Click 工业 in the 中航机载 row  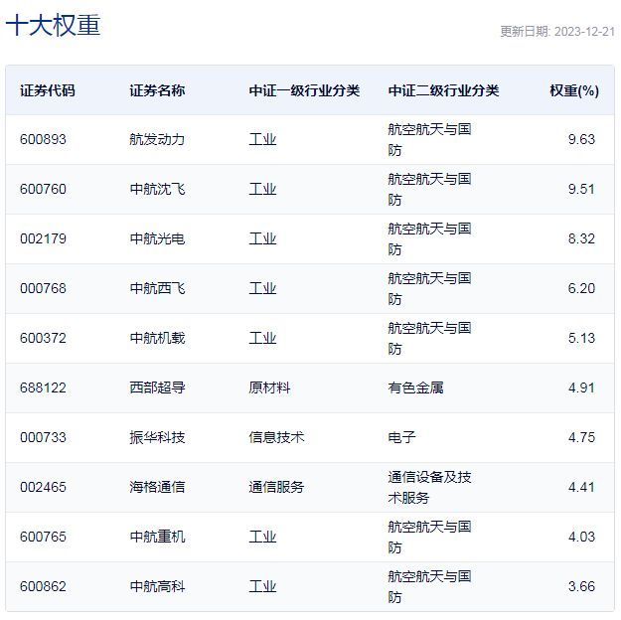[262, 339]
